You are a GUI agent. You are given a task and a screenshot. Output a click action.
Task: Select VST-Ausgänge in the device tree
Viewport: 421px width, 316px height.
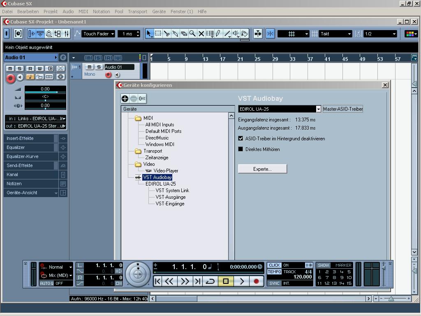tap(171, 197)
